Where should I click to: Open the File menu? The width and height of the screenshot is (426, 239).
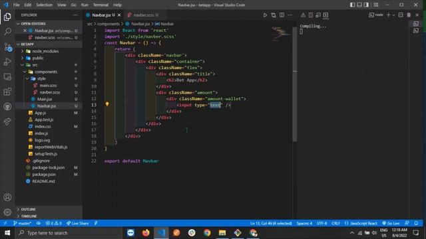pos(16,5)
